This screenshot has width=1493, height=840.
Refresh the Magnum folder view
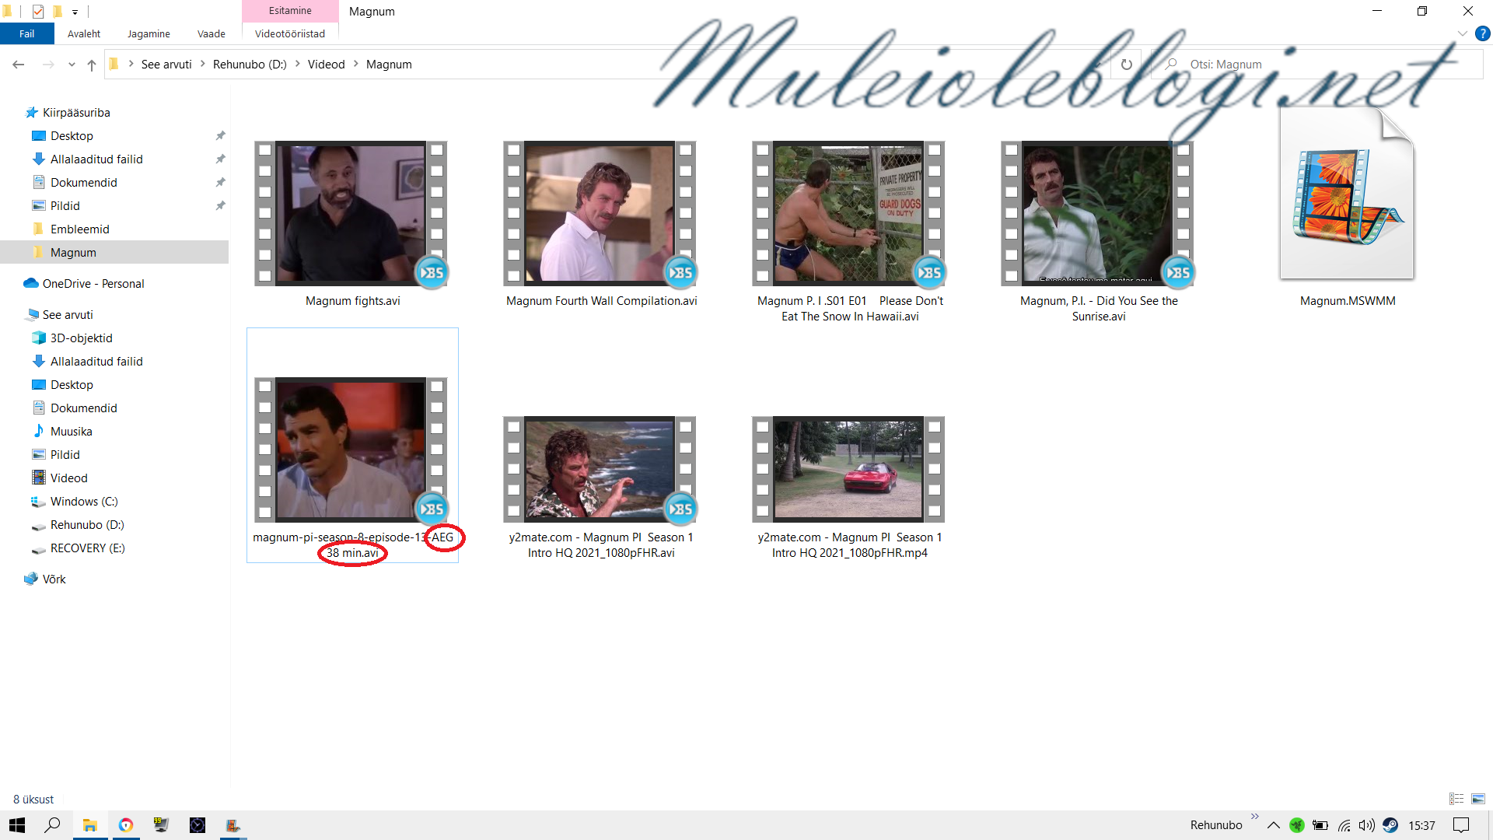(x=1126, y=65)
